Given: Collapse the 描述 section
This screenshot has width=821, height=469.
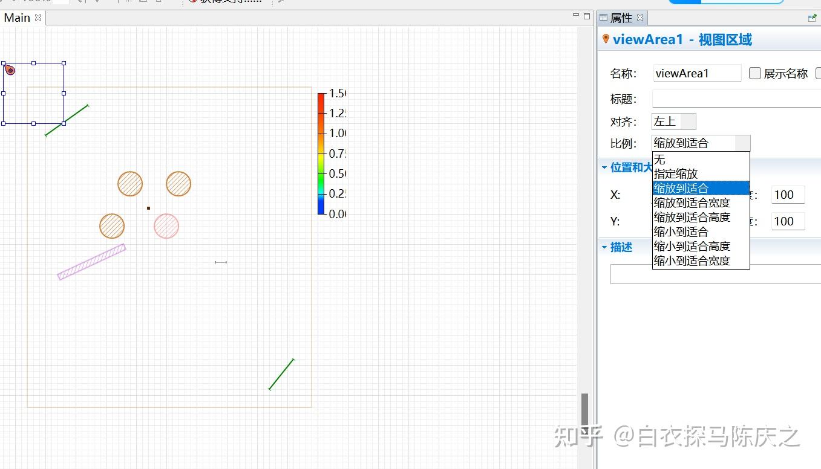Looking at the screenshot, I should (604, 247).
